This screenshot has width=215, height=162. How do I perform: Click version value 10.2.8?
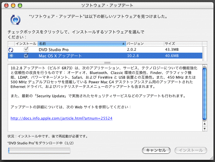coord(133,56)
